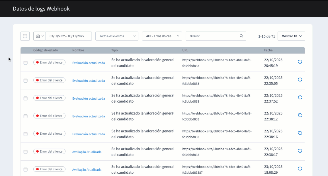The image size is (328, 176).
Task: Retry the Avaliação Atualizada webhook at 22:38:17
Action: coord(300,151)
